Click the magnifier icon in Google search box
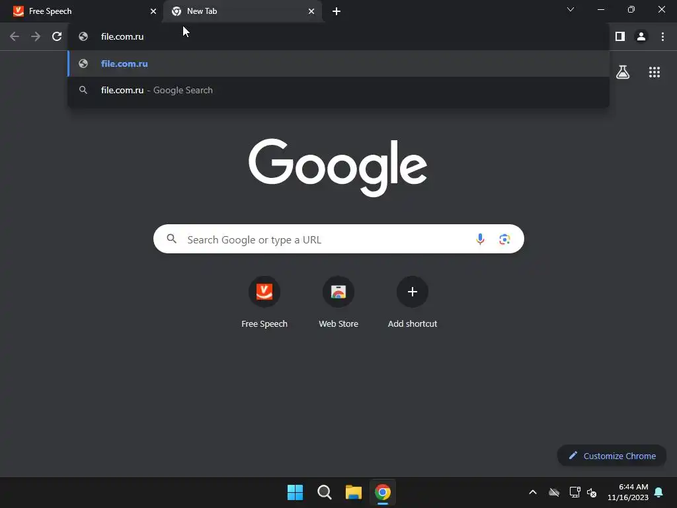 pyautogui.click(x=171, y=238)
